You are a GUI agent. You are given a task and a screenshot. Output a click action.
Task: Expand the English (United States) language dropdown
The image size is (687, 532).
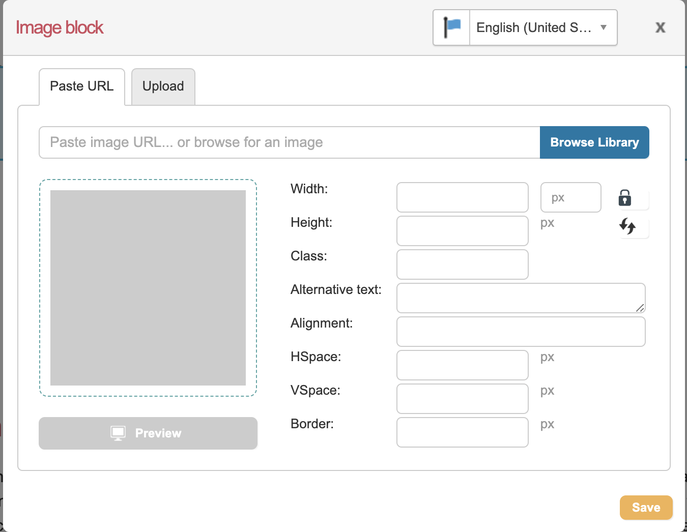(x=543, y=27)
